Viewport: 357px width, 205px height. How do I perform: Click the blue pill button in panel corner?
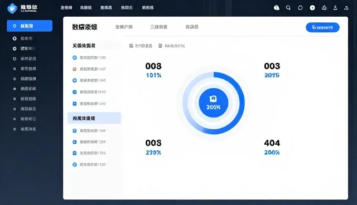pyautogui.click(x=322, y=27)
